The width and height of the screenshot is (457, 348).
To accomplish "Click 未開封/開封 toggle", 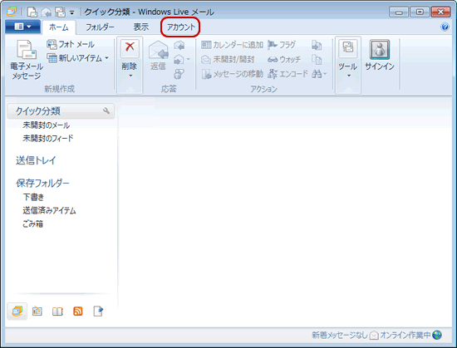I will click(228, 60).
